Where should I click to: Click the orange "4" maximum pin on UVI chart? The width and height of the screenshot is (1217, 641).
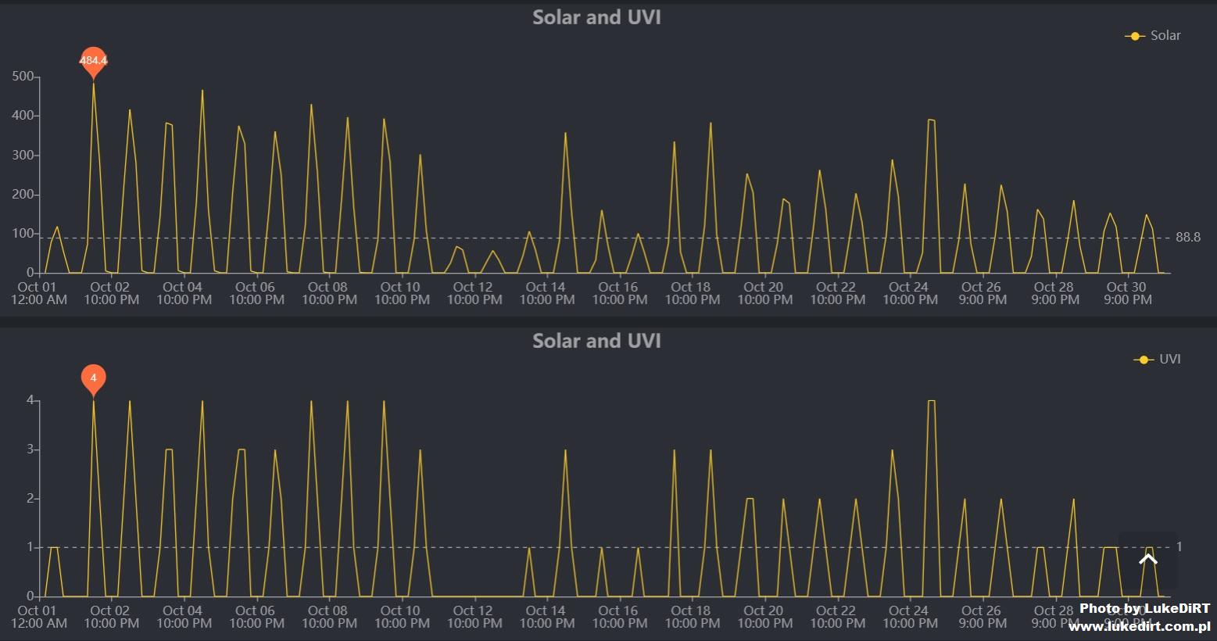pyautogui.click(x=93, y=379)
